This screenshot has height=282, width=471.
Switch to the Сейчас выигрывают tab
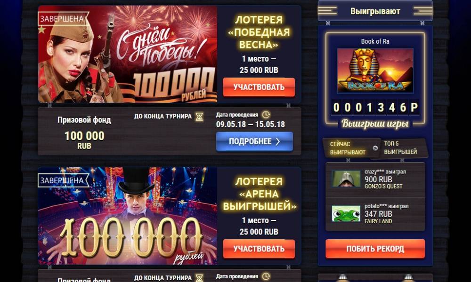[348, 148]
